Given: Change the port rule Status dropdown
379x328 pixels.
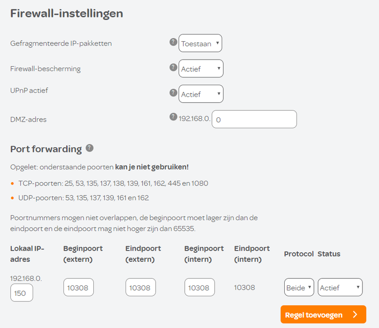Looking at the screenshot, I should pyautogui.click(x=340, y=287).
